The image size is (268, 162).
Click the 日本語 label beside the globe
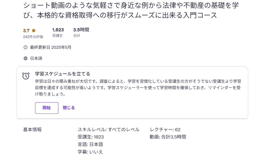tap(36, 58)
